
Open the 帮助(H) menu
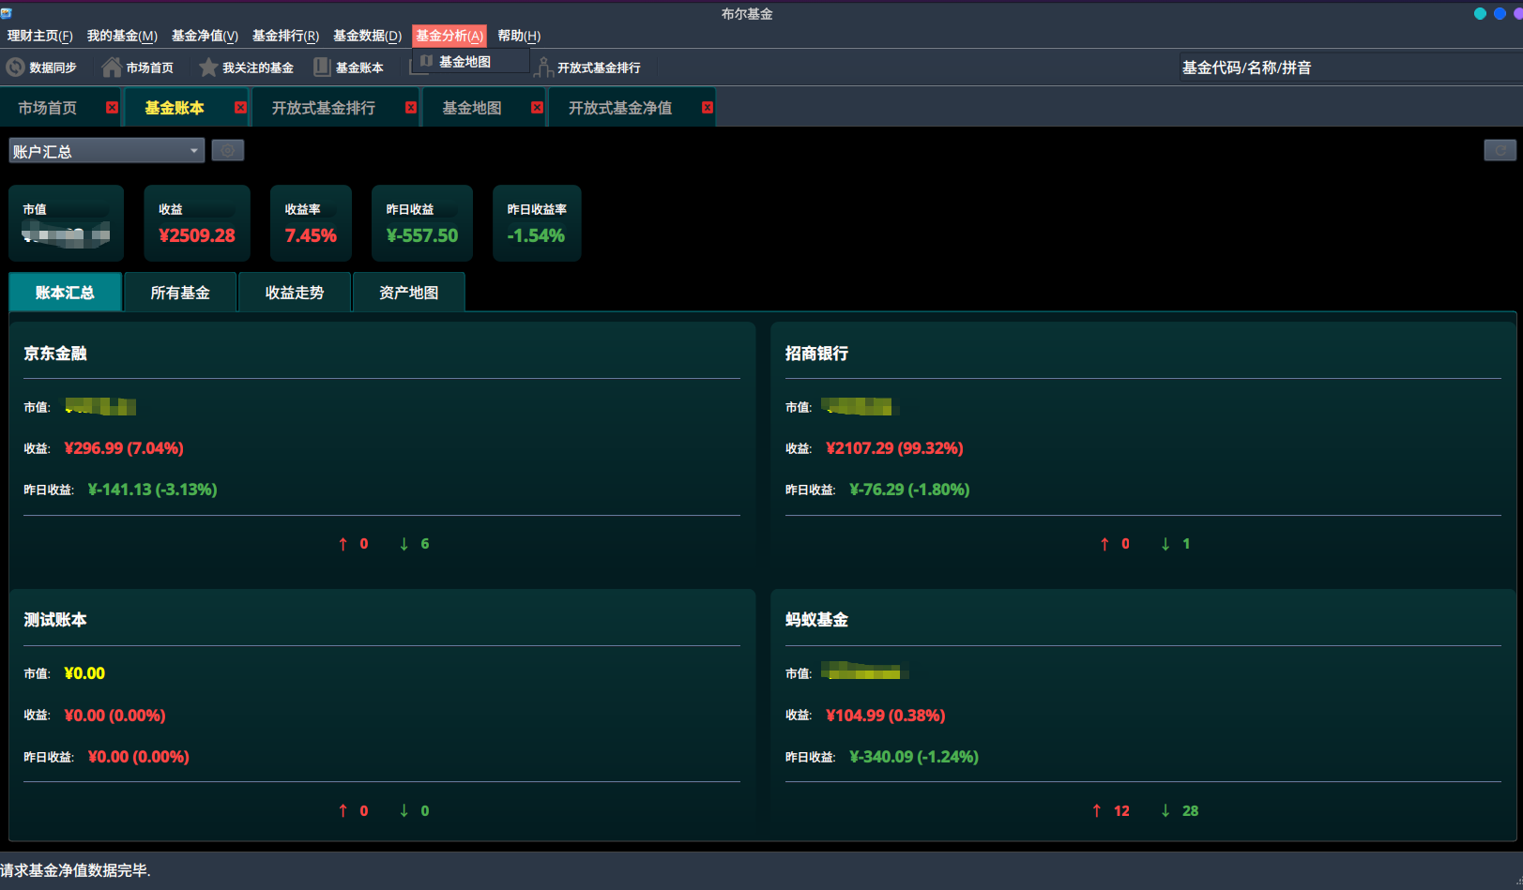pos(519,36)
